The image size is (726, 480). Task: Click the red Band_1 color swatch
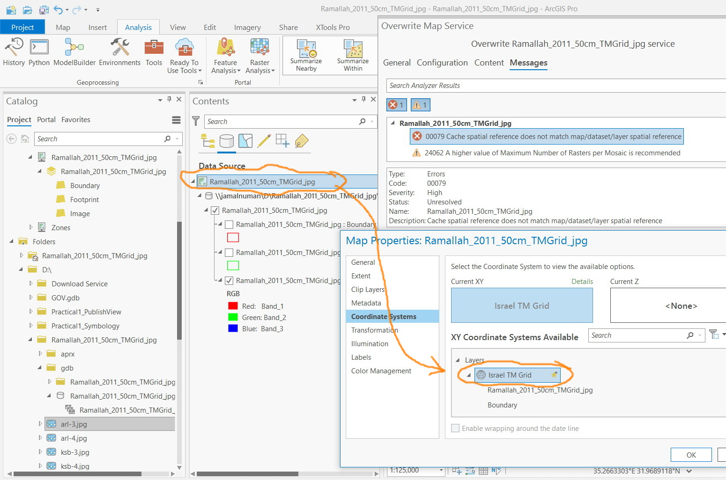tap(233, 306)
